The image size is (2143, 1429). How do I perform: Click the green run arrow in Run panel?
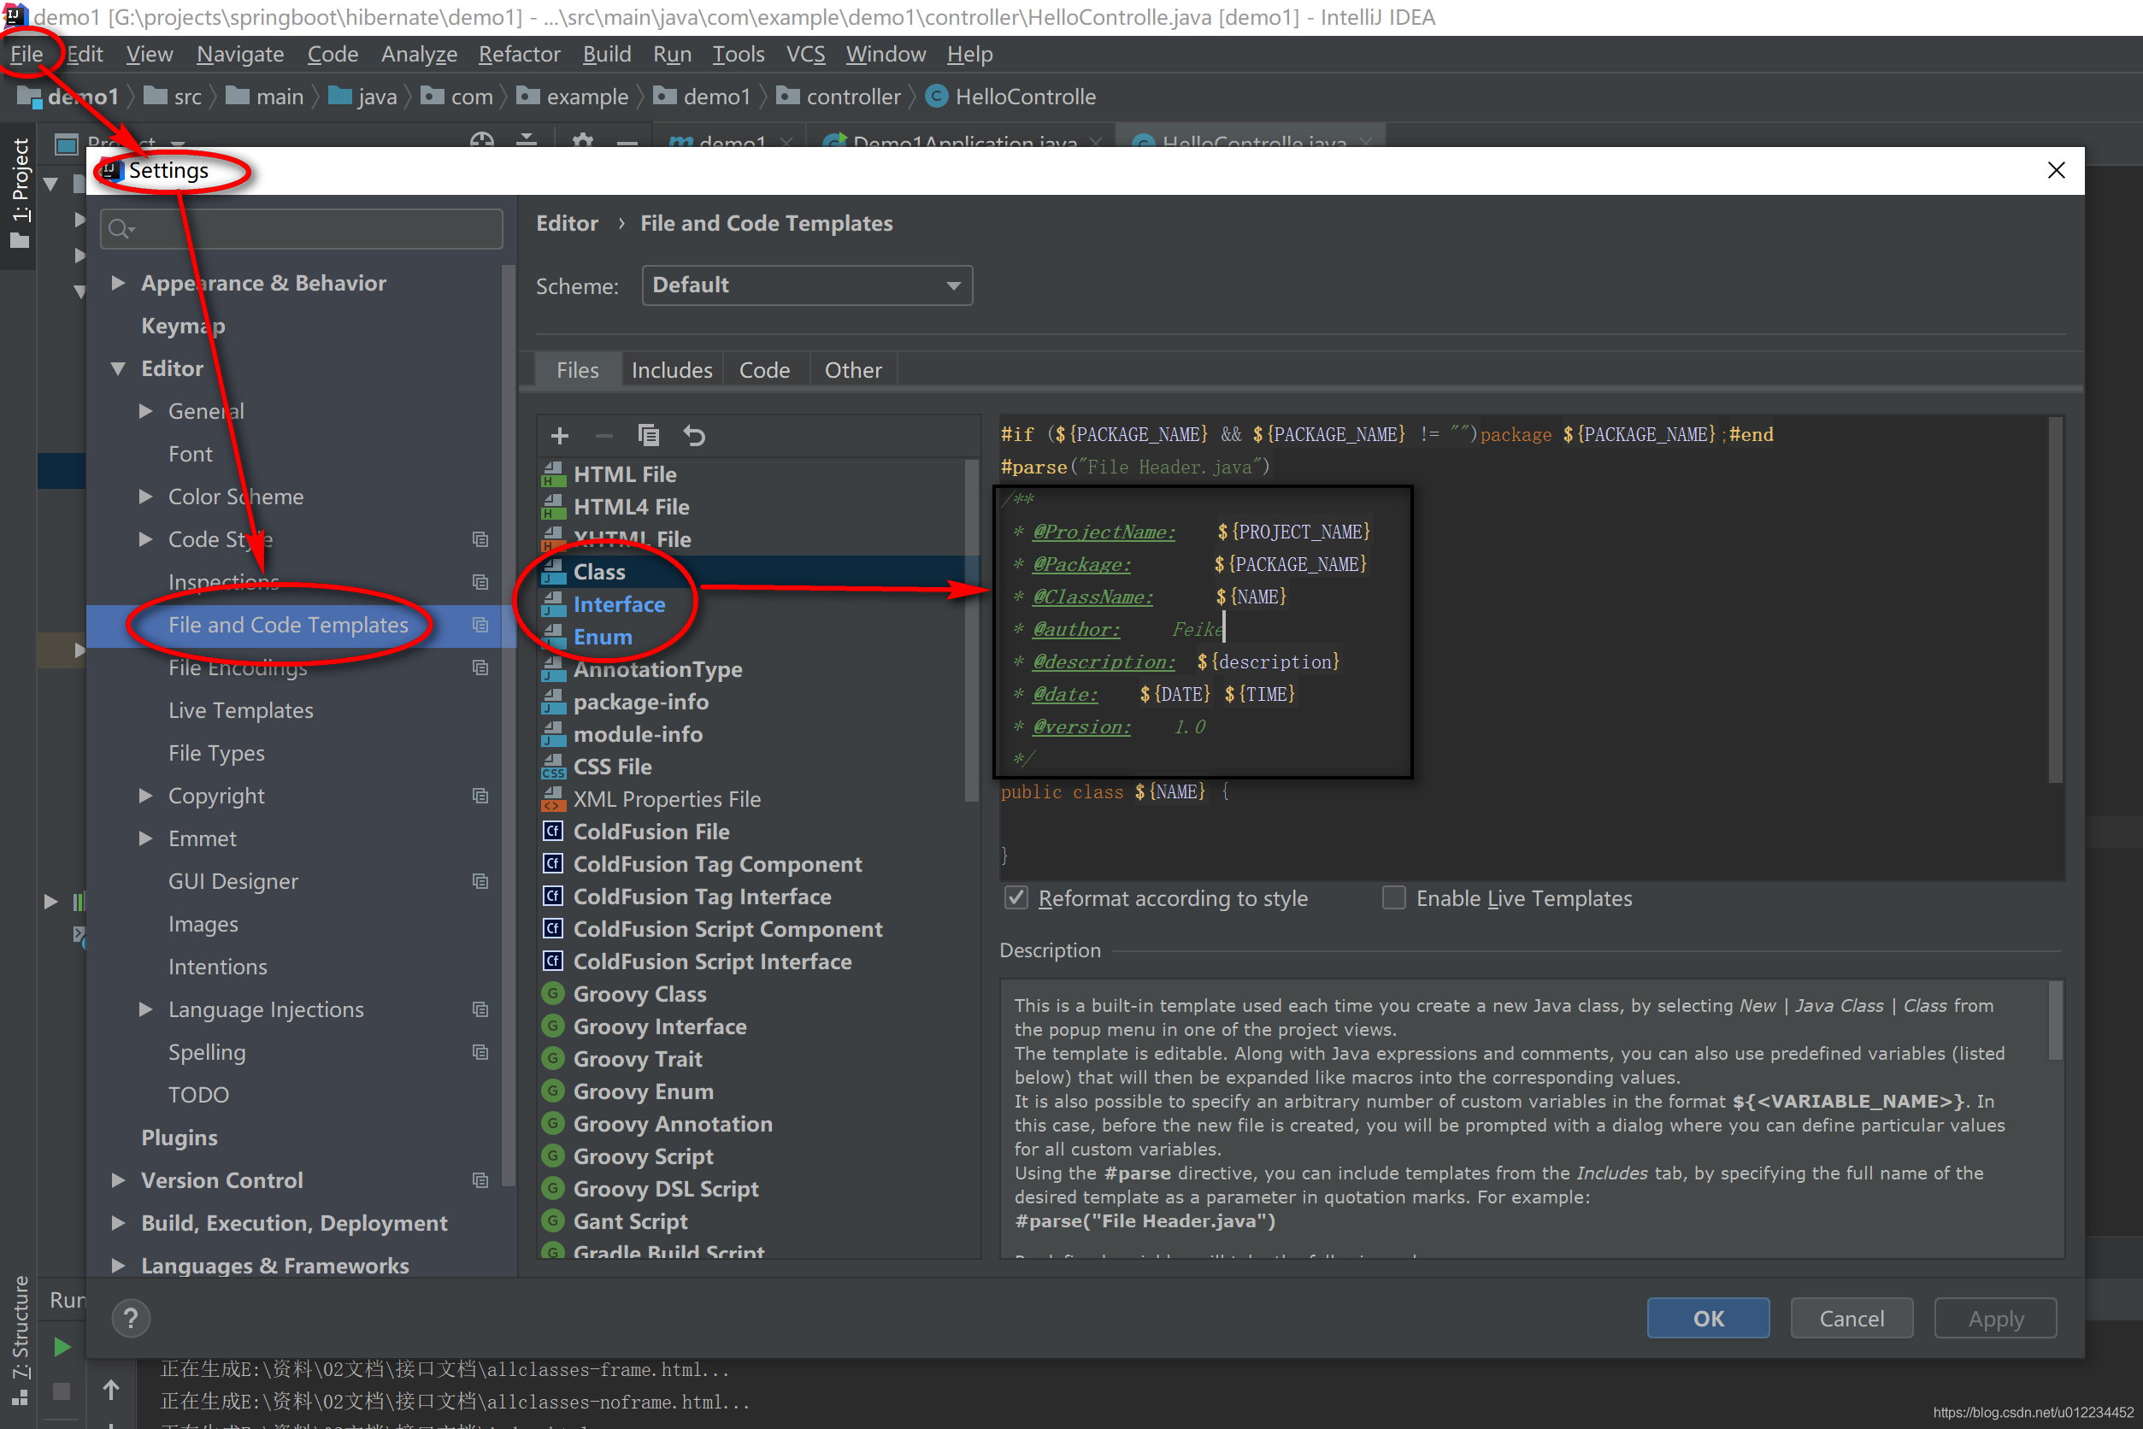point(62,1347)
